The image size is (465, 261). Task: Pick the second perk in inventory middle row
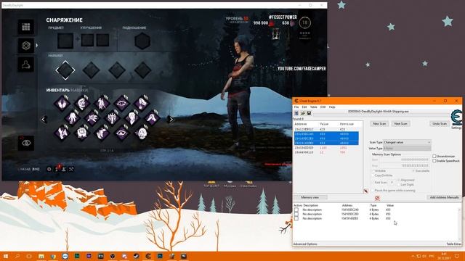click(92, 118)
